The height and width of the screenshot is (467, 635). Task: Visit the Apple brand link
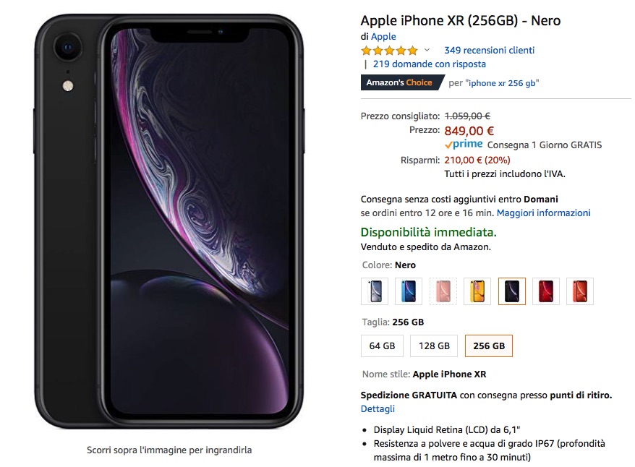point(383,36)
